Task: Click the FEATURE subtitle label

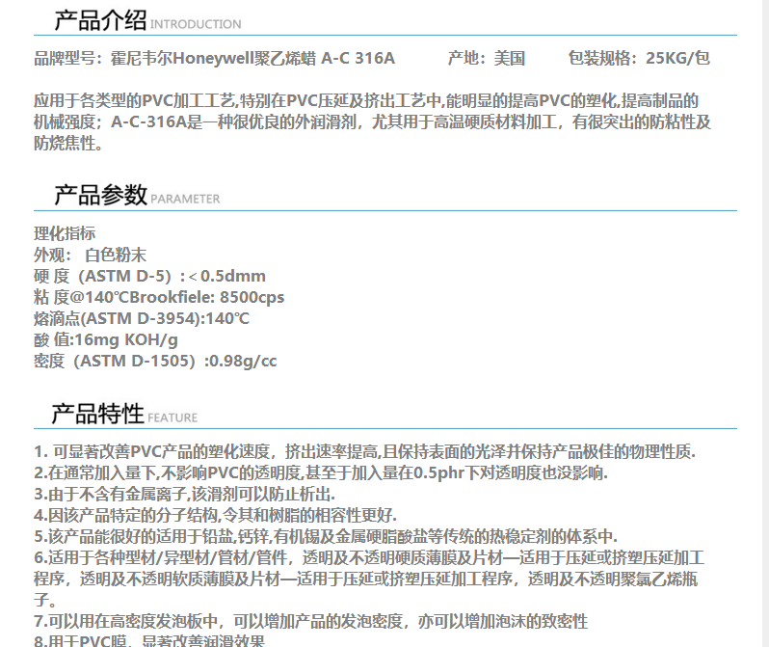Action: click(x=172, y=418)
